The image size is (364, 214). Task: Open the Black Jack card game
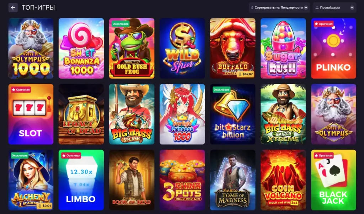[x=333, y=180]
